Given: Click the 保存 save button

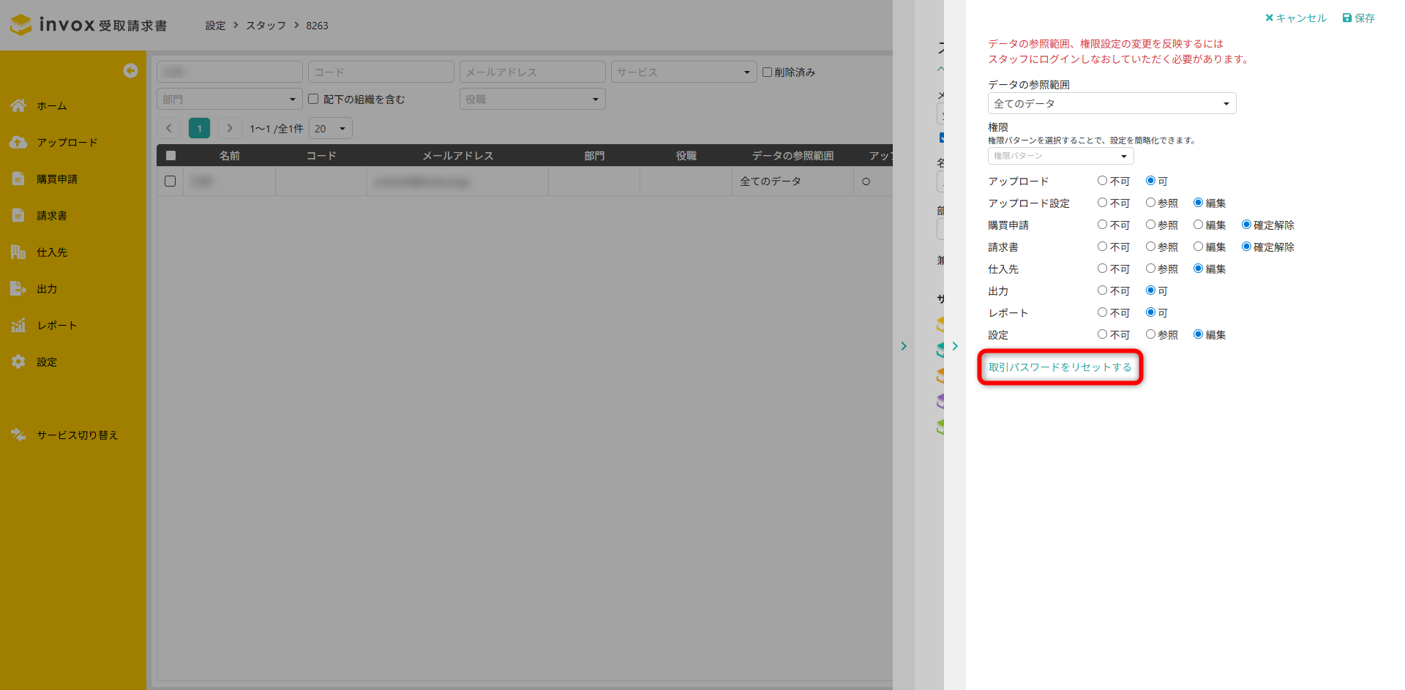Looking at the screenshot, I should 1358,18.
